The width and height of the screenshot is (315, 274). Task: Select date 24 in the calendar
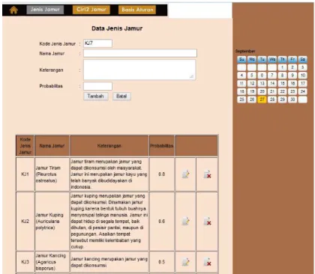click(302, 91)
